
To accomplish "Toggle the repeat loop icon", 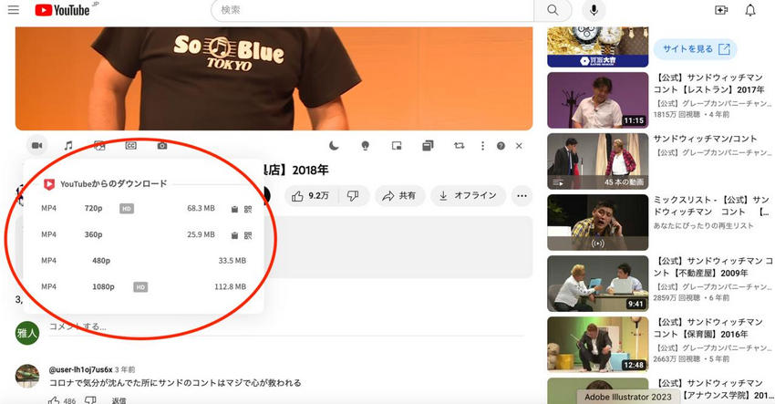I will [x=460, y=145].
